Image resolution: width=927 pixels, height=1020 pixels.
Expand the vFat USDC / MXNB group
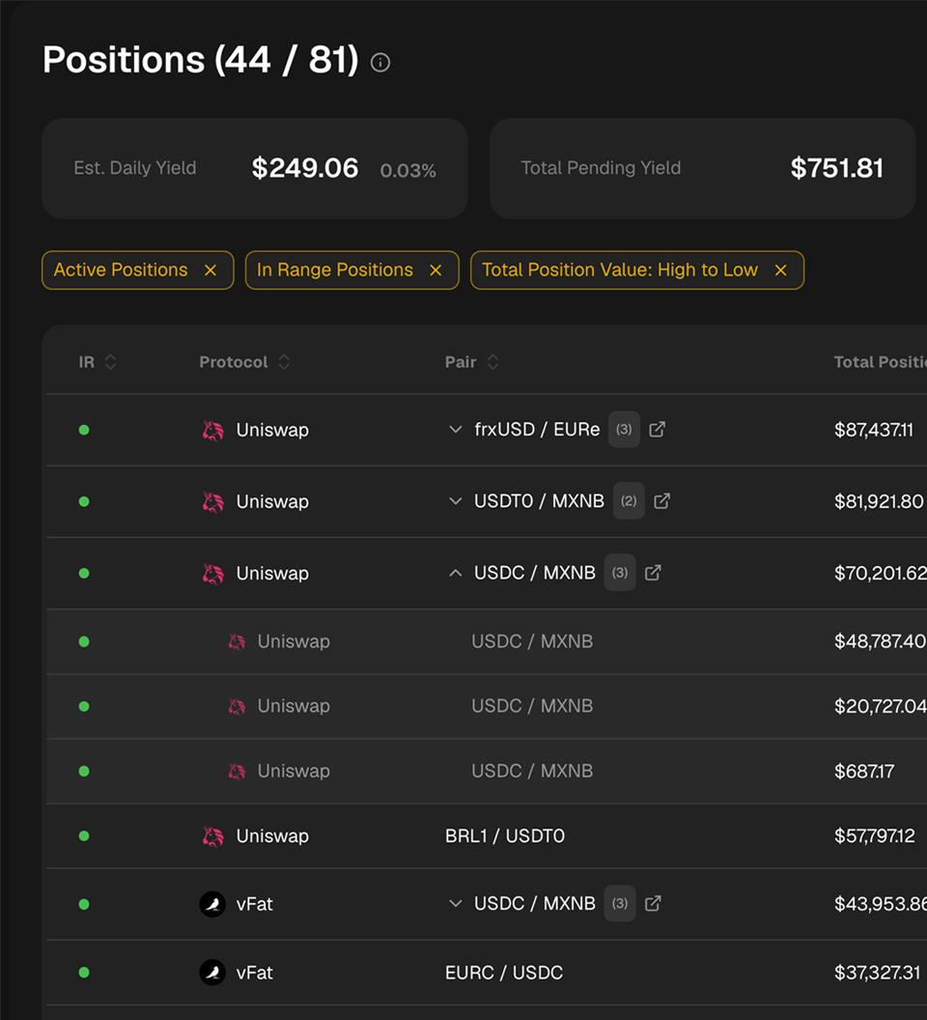(456, 903)
